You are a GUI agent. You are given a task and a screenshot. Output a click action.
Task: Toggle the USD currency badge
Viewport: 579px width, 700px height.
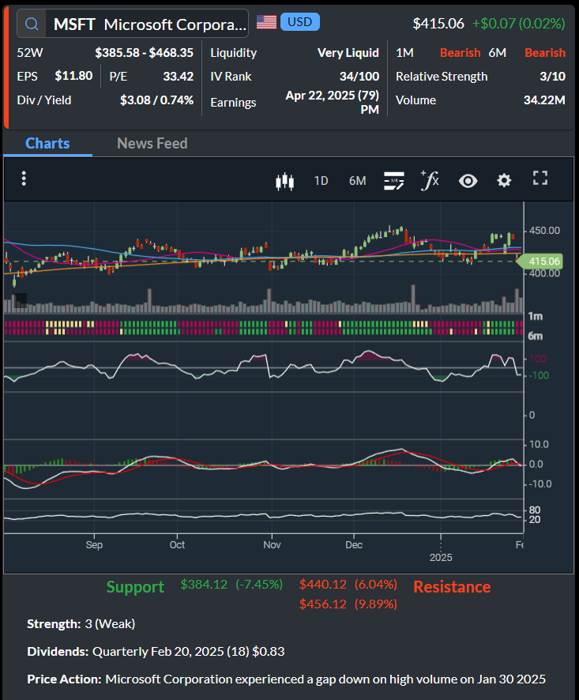[x=300, y=22]
